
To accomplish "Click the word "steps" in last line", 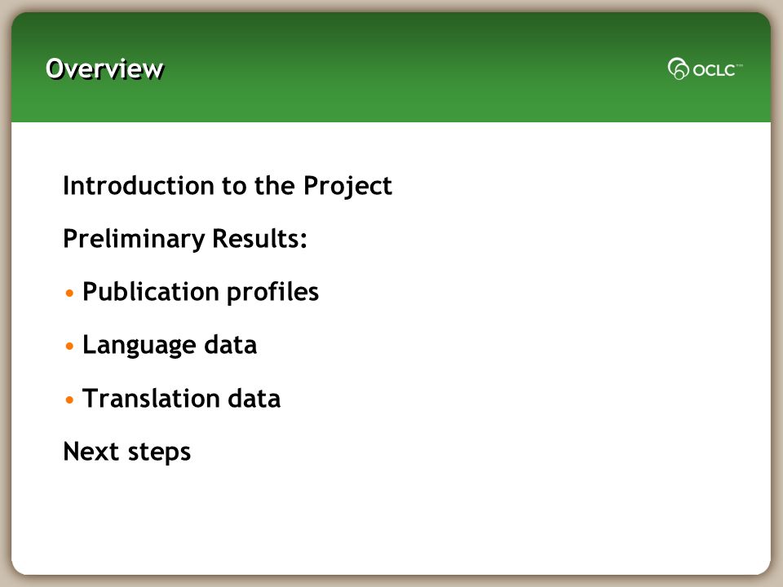I will coord(159,452).
